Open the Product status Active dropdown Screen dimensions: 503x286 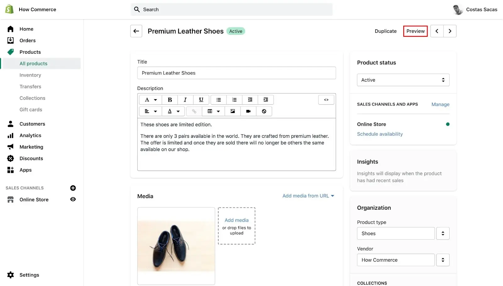(403, 80)
